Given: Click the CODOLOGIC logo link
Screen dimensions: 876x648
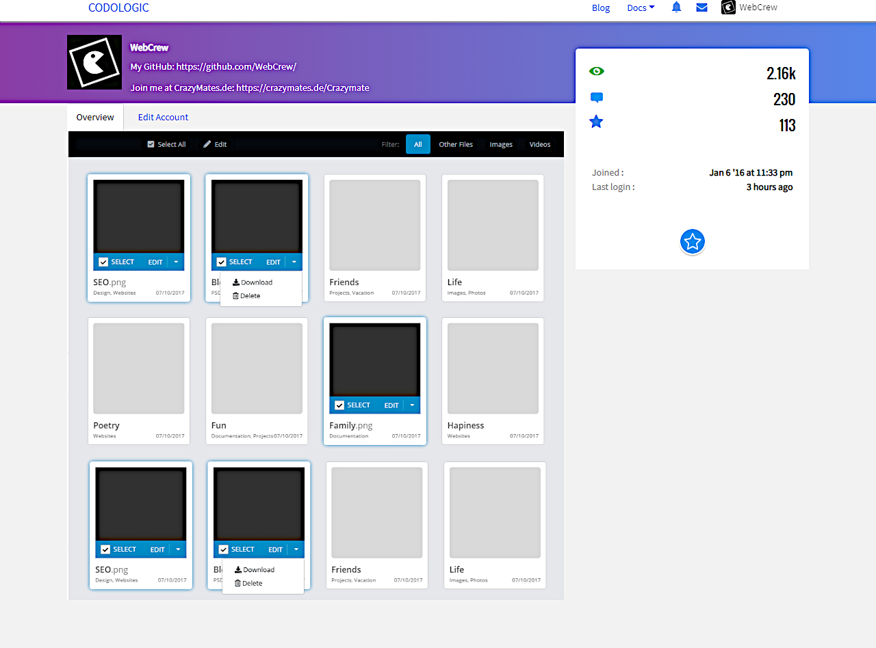Looking at the screenshot, I should click(118, 8).
